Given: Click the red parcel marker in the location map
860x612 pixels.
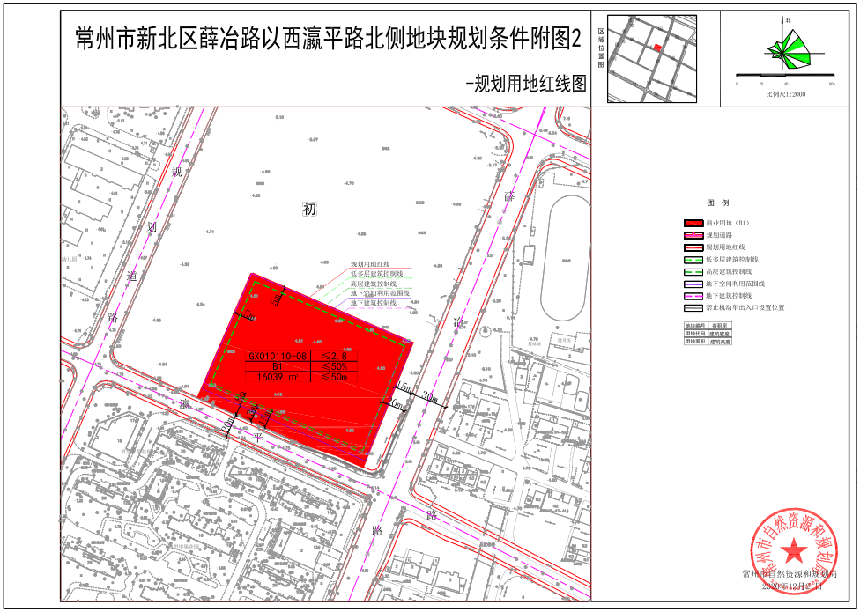Looking at the screenshot, I should coord(657,48).
